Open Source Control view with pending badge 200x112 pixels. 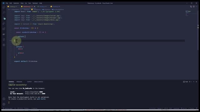tap(4, 18)
